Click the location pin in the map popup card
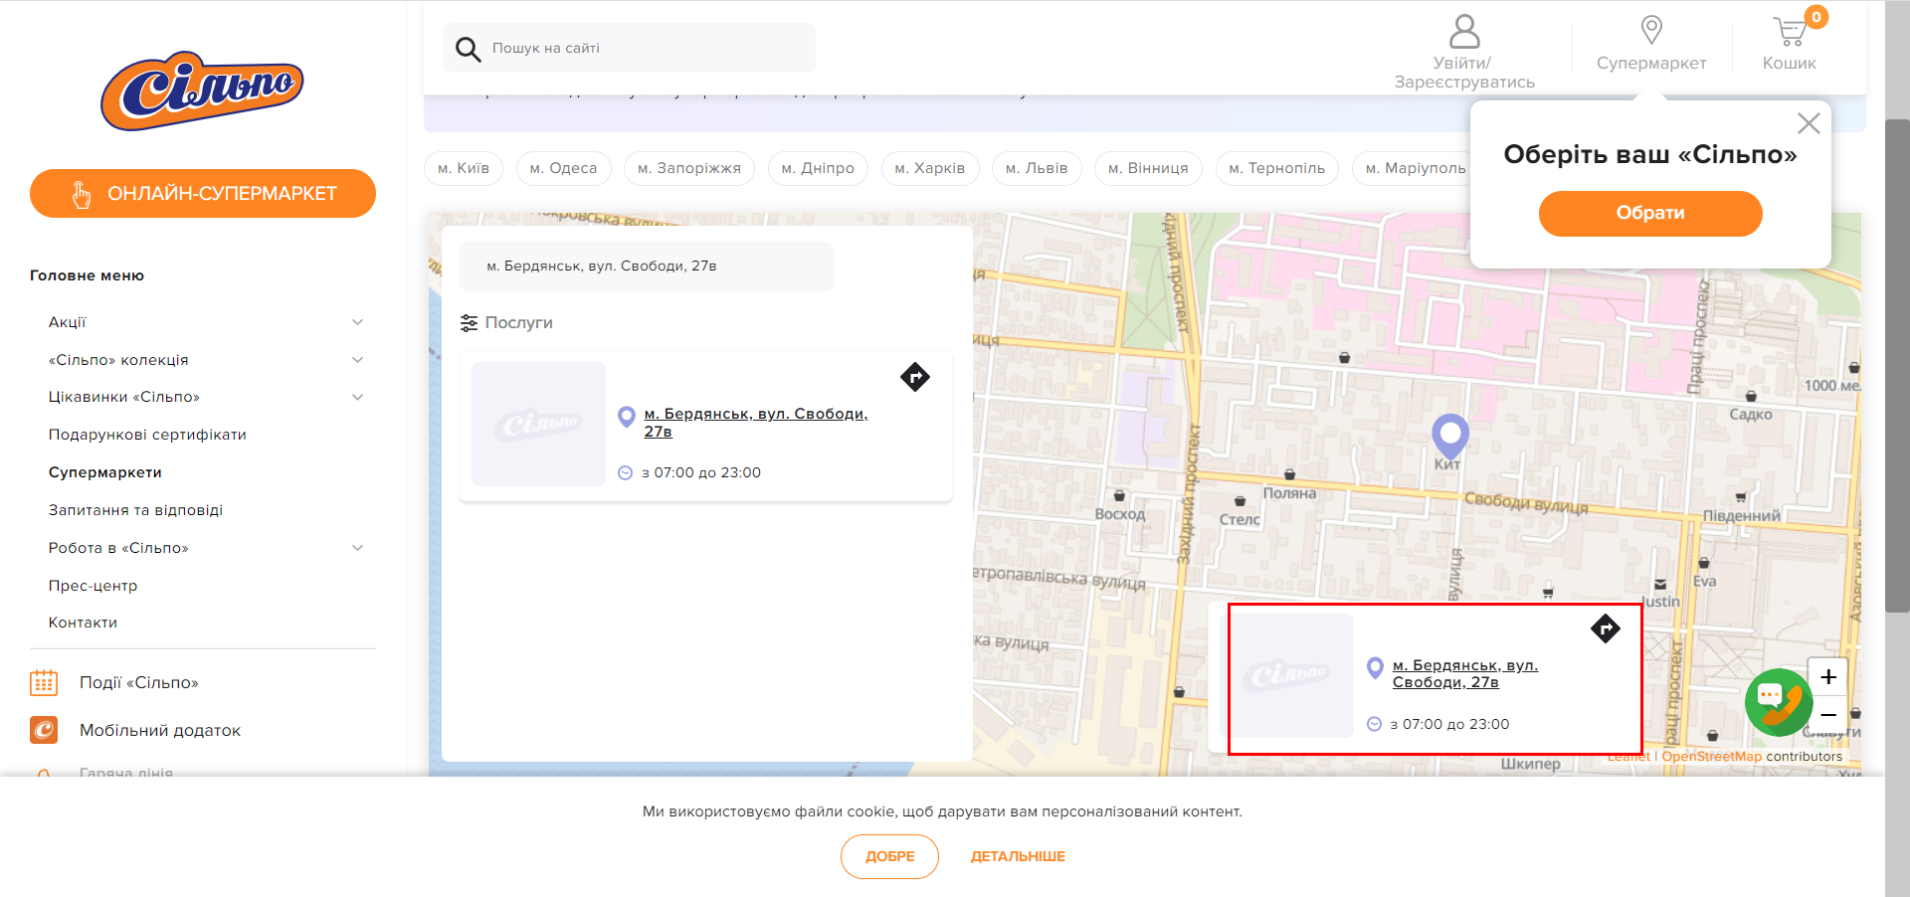Screen dimensions: 1910x897 [1375, 668]
